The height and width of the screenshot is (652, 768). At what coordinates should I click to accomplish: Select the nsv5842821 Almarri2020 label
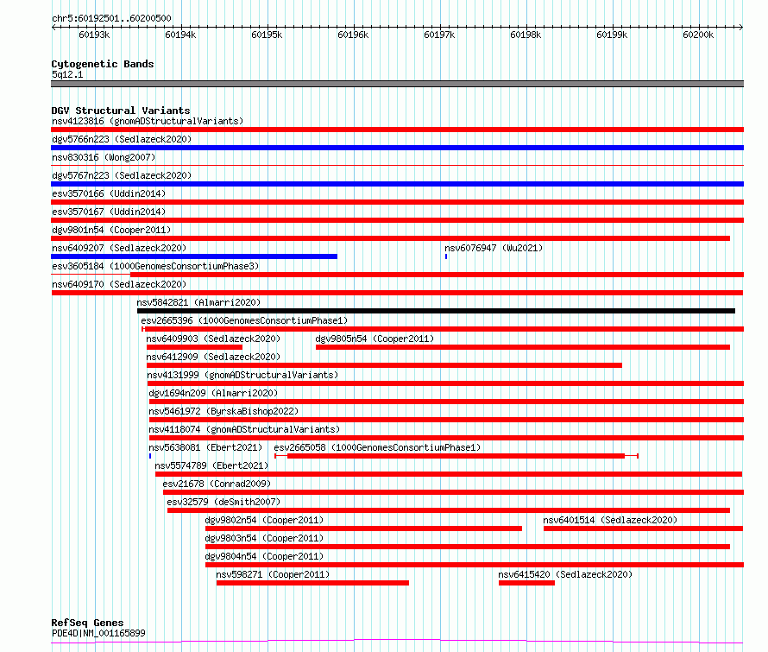click(198, 302)
